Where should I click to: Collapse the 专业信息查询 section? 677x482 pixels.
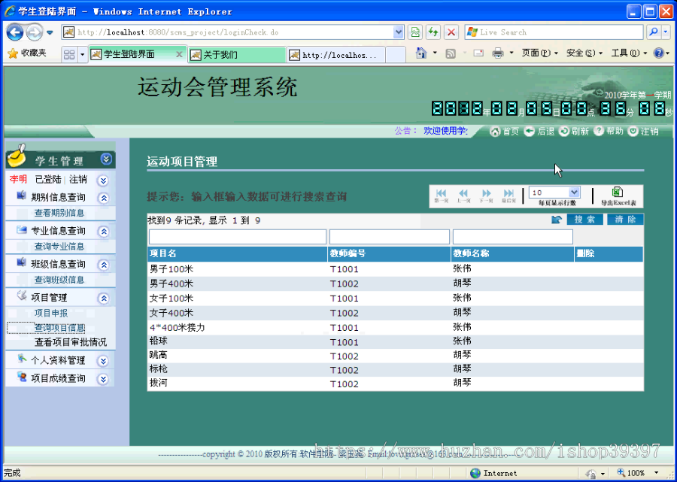click(104, 232)
